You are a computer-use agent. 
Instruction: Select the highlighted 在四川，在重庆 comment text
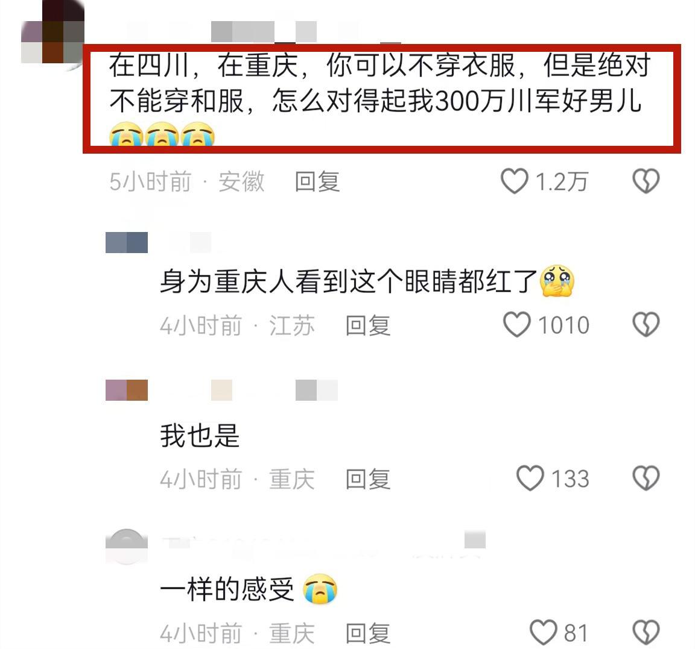pyautogui.click(x=379, y=99)
